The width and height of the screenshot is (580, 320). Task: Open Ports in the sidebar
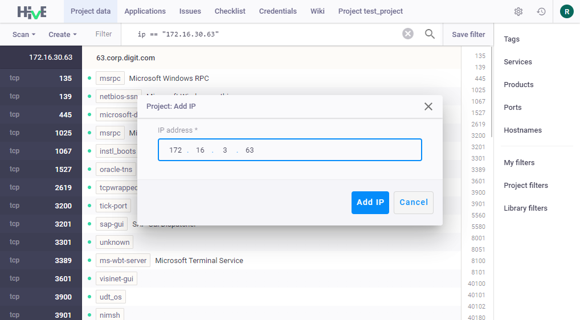[x=513, y=108]
